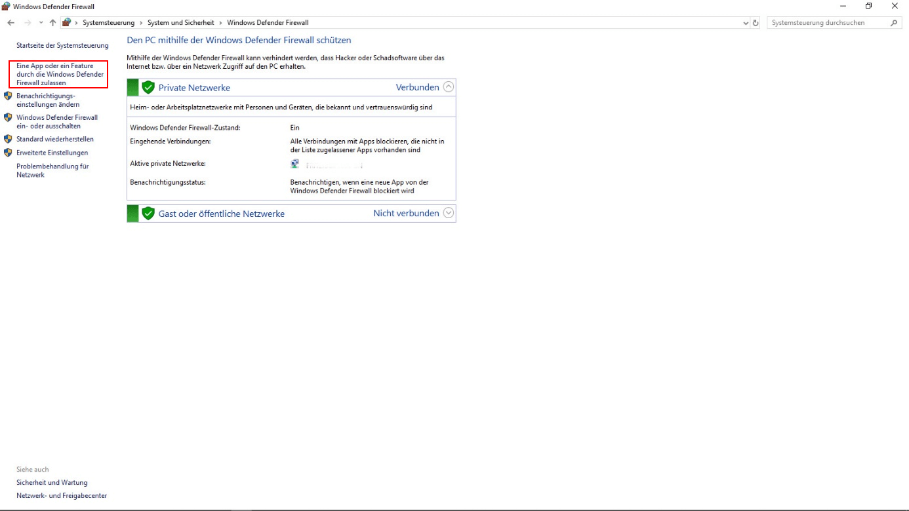Image resolution: width=909 pixels, height=511 pixels.
Task: Restore down the Windows Defender Firewall window
Action: click(868, 6)
